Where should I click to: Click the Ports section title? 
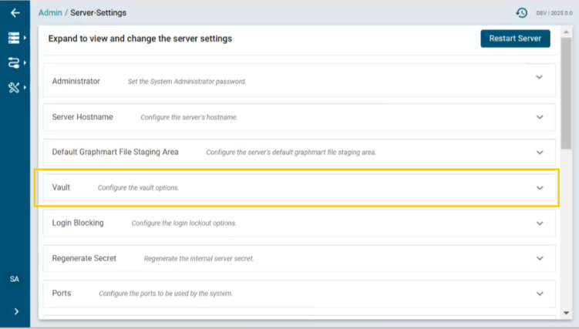[62, 294]
